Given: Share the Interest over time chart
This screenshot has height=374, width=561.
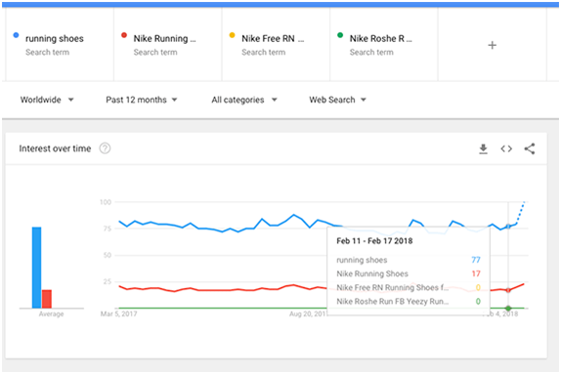Looking at the screenshot, I should [x=530, y=148].
